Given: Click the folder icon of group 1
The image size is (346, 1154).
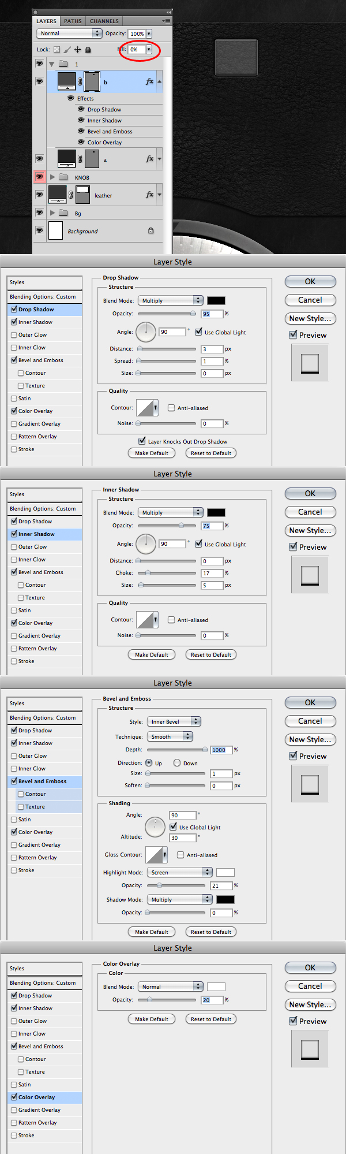Looking at the screenshot, I should pos(63,64).
